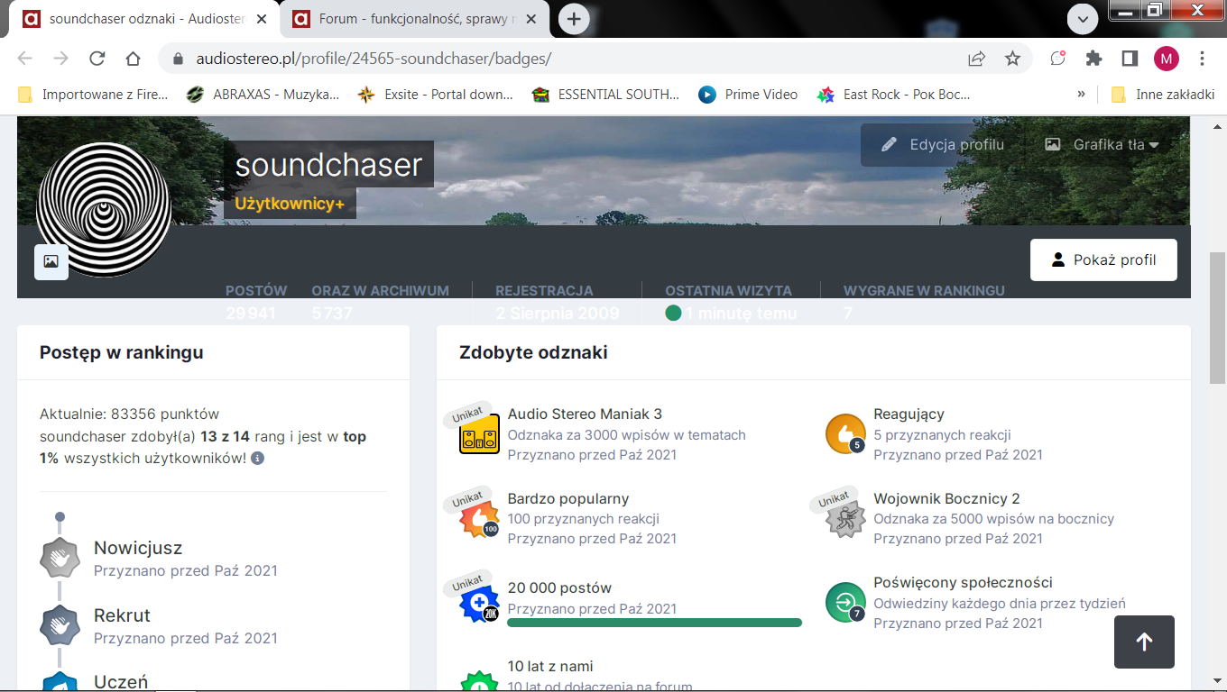Click the Wojownik Bocznicy 2 badge icon

click(x=845, y=519)
